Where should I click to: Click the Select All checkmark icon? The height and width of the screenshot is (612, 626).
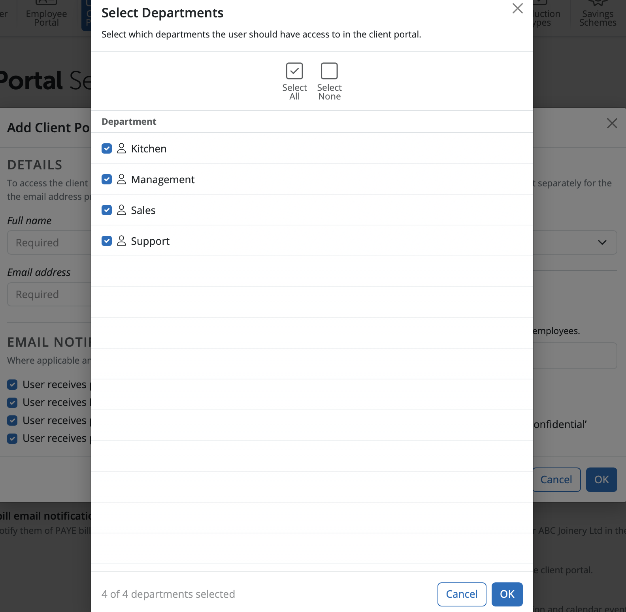pyautogui.click(x=294, y=71)
